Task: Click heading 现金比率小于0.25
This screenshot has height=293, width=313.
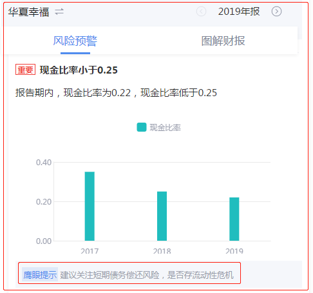Action: 79,70
